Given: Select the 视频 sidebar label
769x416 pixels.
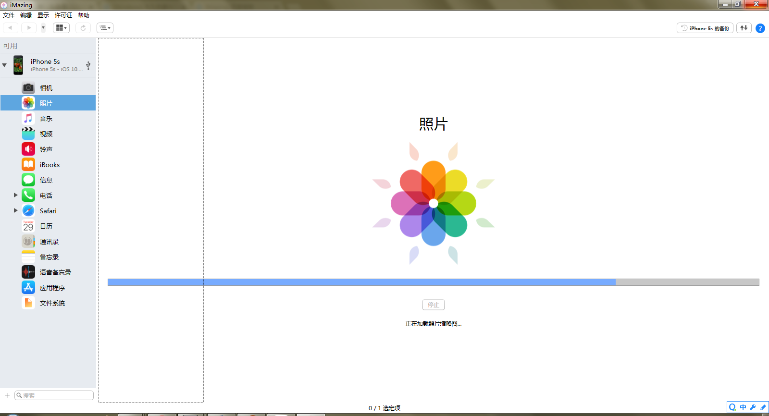Looking at the screenshot, I should coord(46,134).
